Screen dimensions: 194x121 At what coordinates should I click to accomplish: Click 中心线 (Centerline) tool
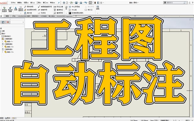click(x=73, y=10)
